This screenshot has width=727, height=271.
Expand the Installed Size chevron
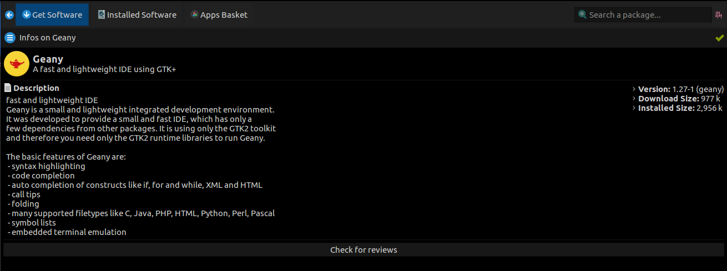pos(634,108)
